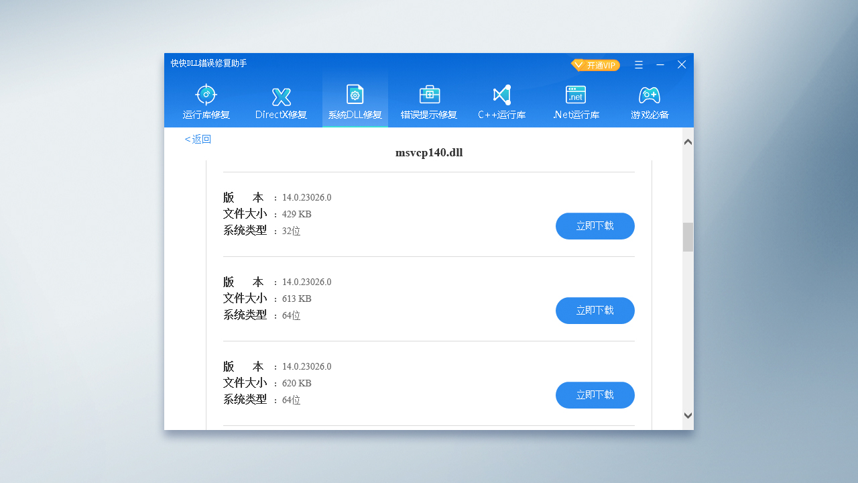858x483 pixels.
Task: Download the 613 KB 64位 version
Action: (595, 311)
